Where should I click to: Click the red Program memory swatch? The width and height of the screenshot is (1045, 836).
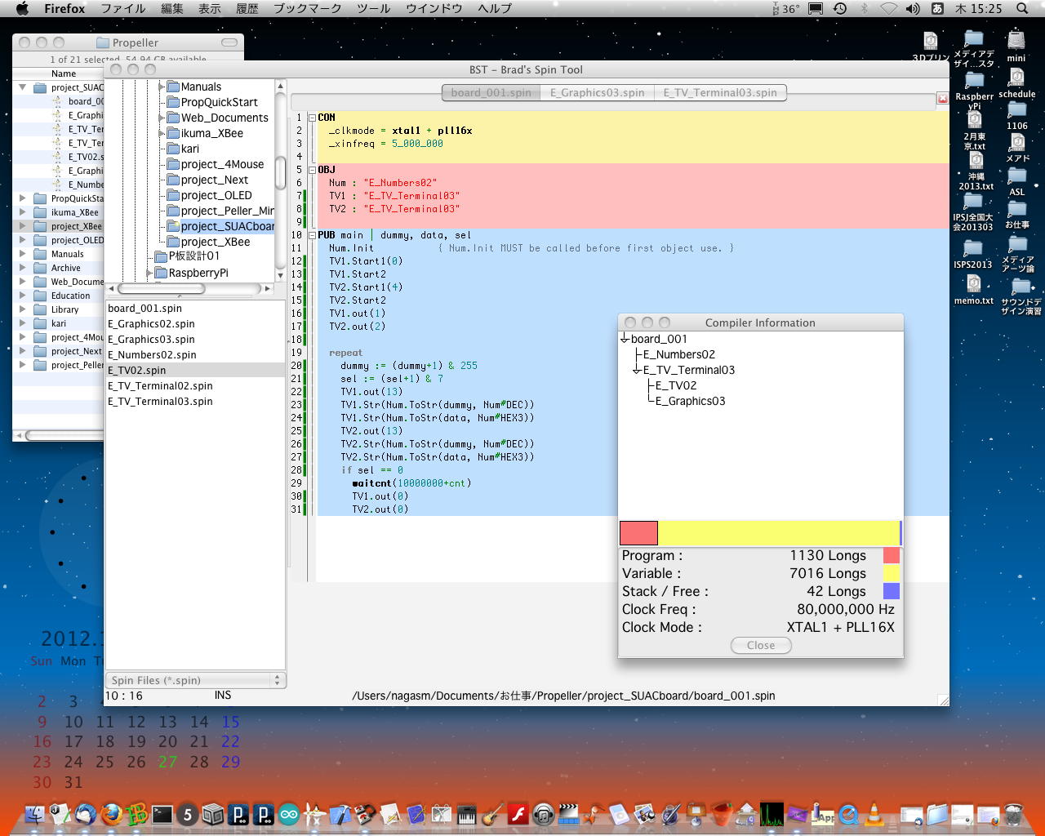(892, 556)
